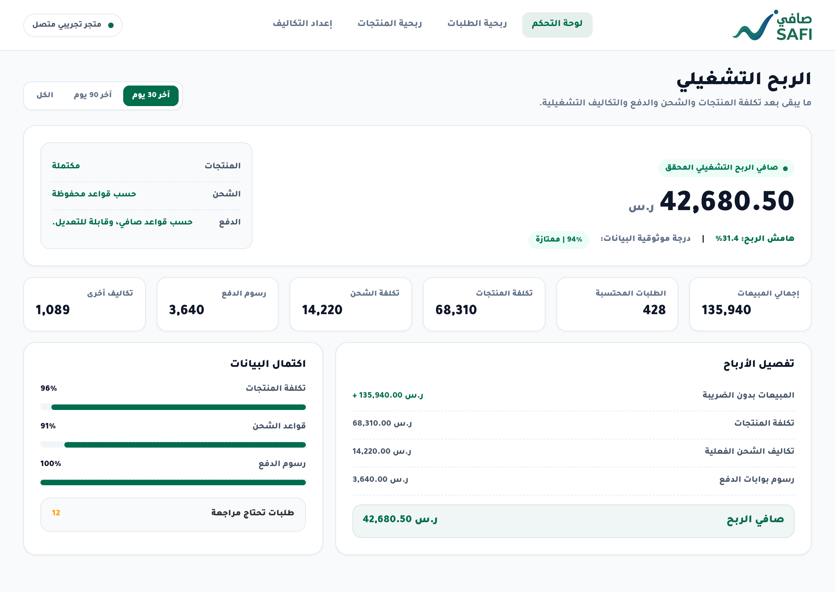Click the تكلفة المنتجات 96% progress bar
Screen dimensions: 835x592
tap(173, 407)
